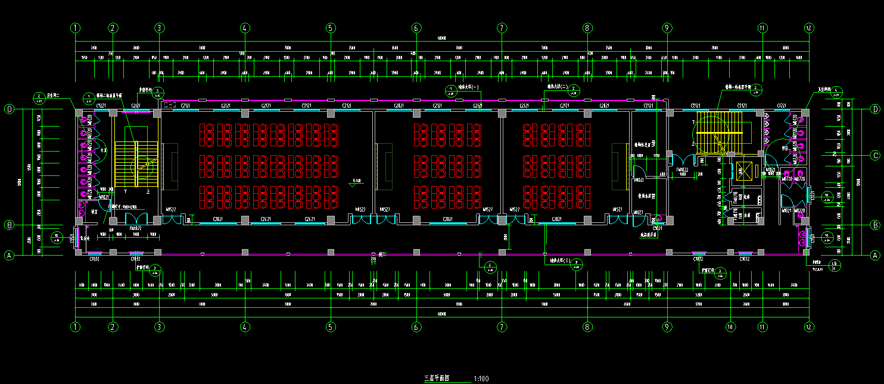Click the 三层平面图 drawing title
This screenshot has height=384, width=884.
(440, 378)
